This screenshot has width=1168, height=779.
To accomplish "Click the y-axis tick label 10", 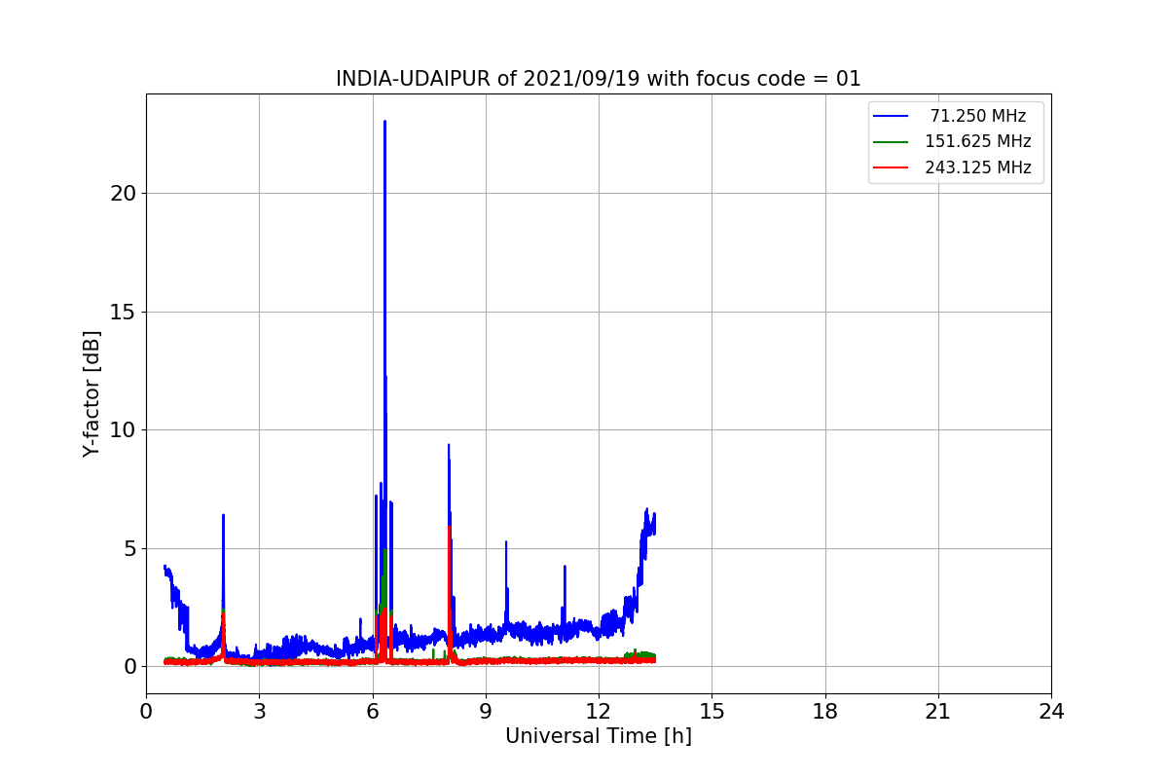I will tap(125, 429).
